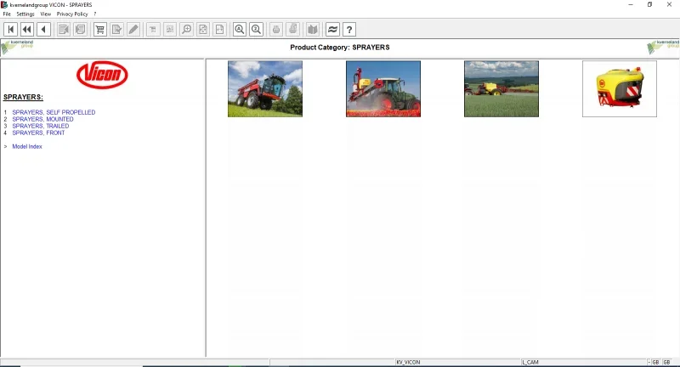Image resolution: width=680 pixels, height=367 pixels.
Task: Open the View menu
Action: (x=46, y=14)
